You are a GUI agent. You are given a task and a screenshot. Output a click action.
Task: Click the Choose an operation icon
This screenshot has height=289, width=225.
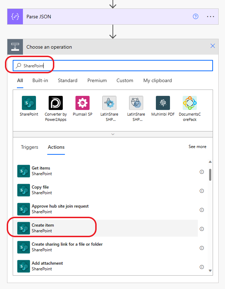(15, 47)
